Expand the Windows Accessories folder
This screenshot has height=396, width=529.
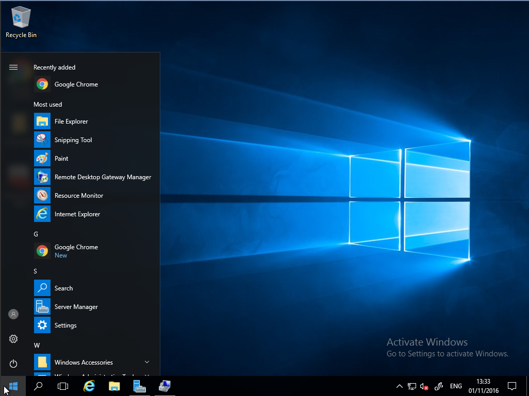[147, 362]
